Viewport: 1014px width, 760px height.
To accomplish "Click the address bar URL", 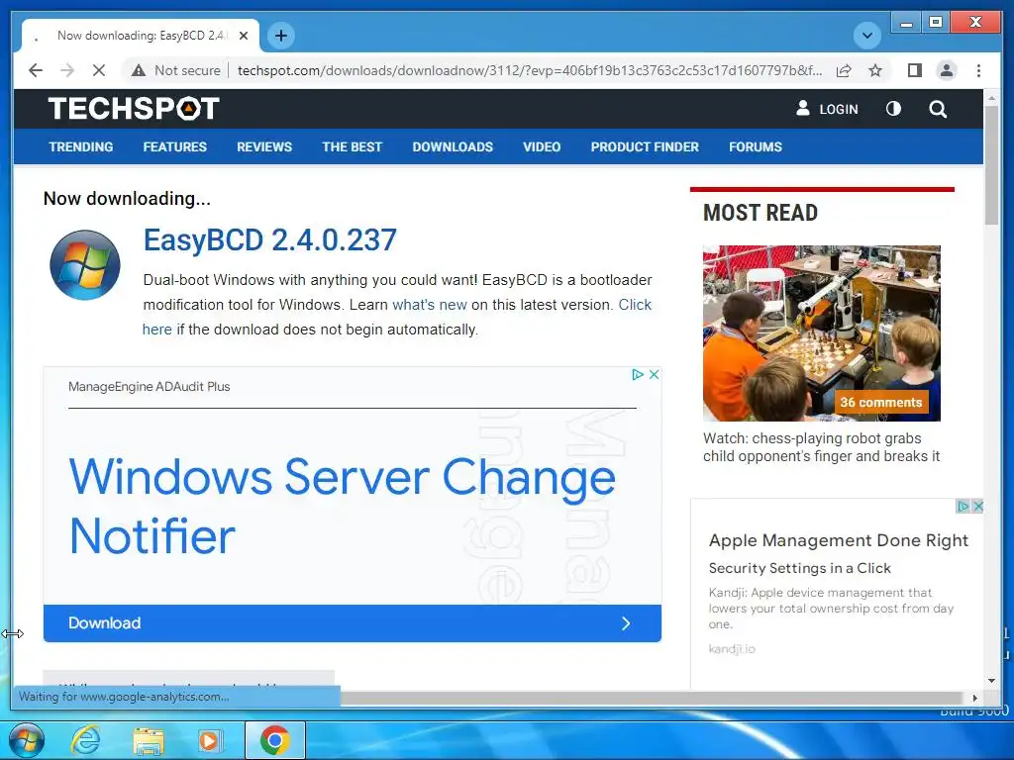I will coord(529,70).
